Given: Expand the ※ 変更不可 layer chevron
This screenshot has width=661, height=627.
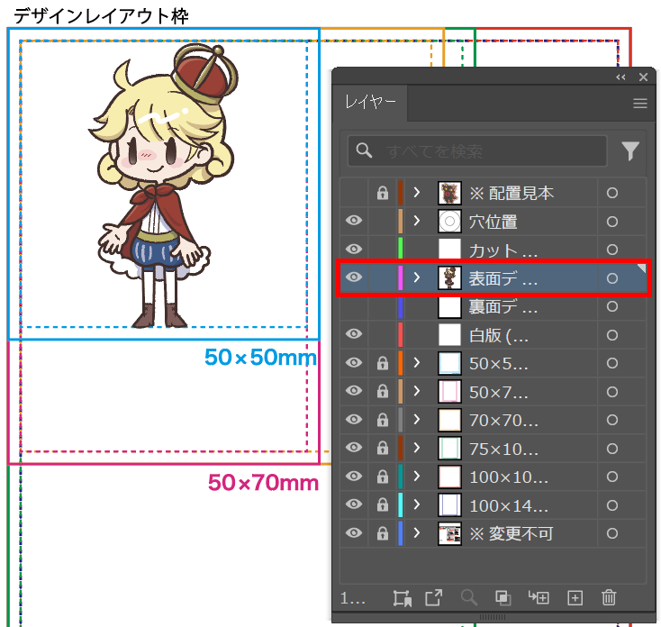Looking at the screenshot, I should (417, 534).
